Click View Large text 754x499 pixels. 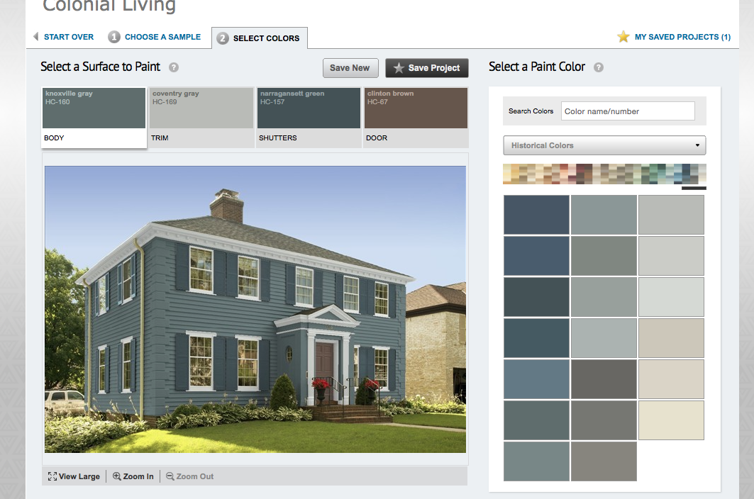pos(79,476)
